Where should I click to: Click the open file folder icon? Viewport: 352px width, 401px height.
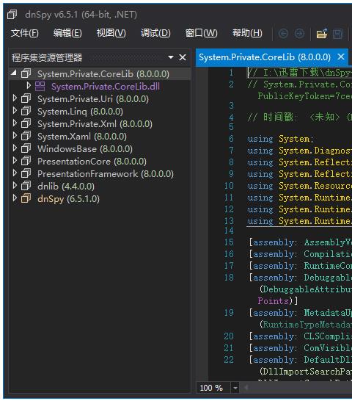tap(322, 33)
